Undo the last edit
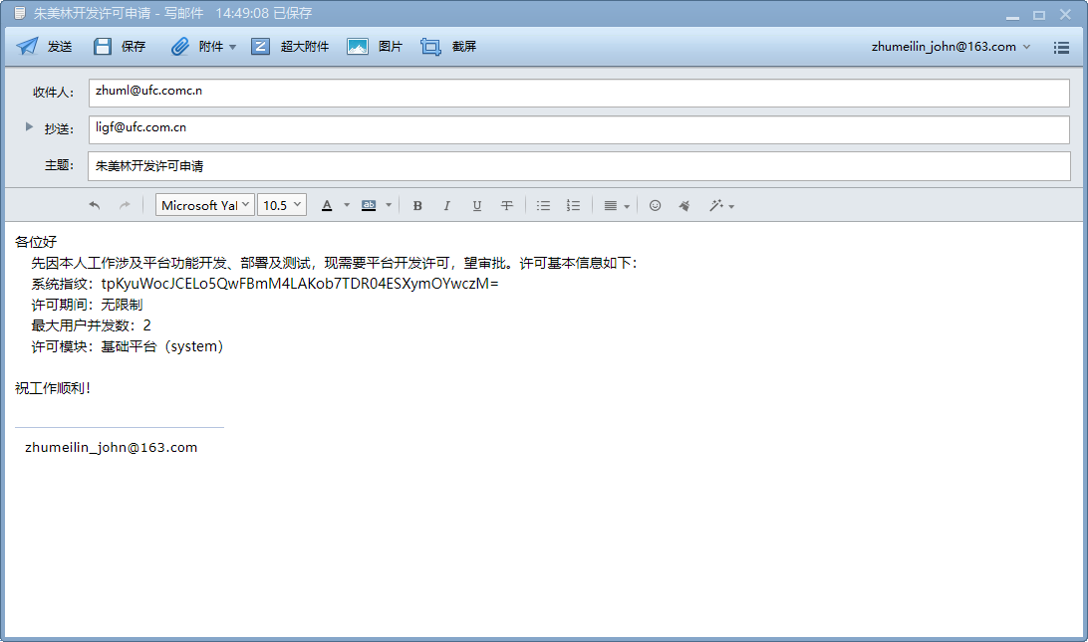1088x642 pixels. click(x=95, y=205)
